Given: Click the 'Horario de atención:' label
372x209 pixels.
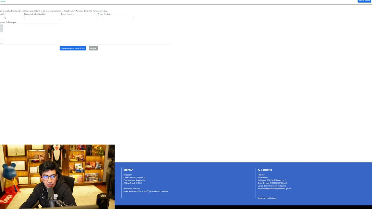Looking at the screenshot, I should click(132, 189).
